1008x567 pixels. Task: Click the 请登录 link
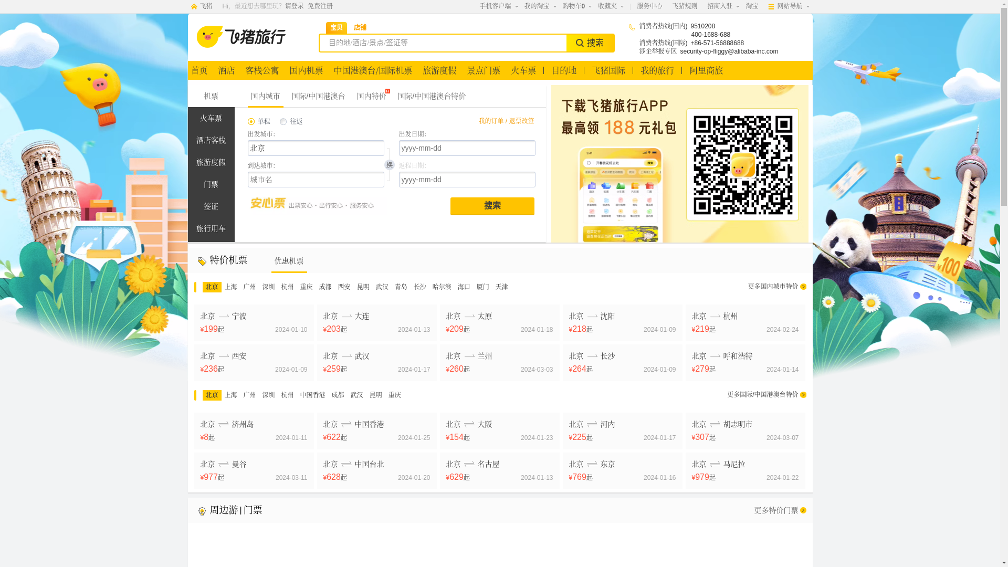295,6
